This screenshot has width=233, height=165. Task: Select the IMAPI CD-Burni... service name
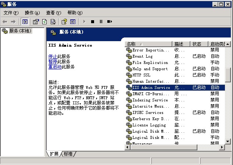(x=151, y=94)
